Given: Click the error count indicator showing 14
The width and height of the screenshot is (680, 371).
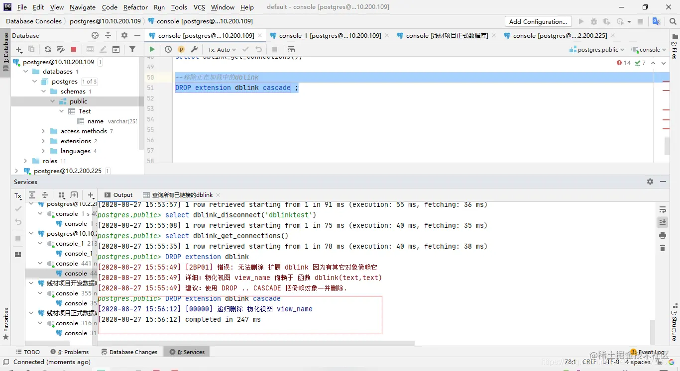Looking at the screenshot, I should point(624,63).
